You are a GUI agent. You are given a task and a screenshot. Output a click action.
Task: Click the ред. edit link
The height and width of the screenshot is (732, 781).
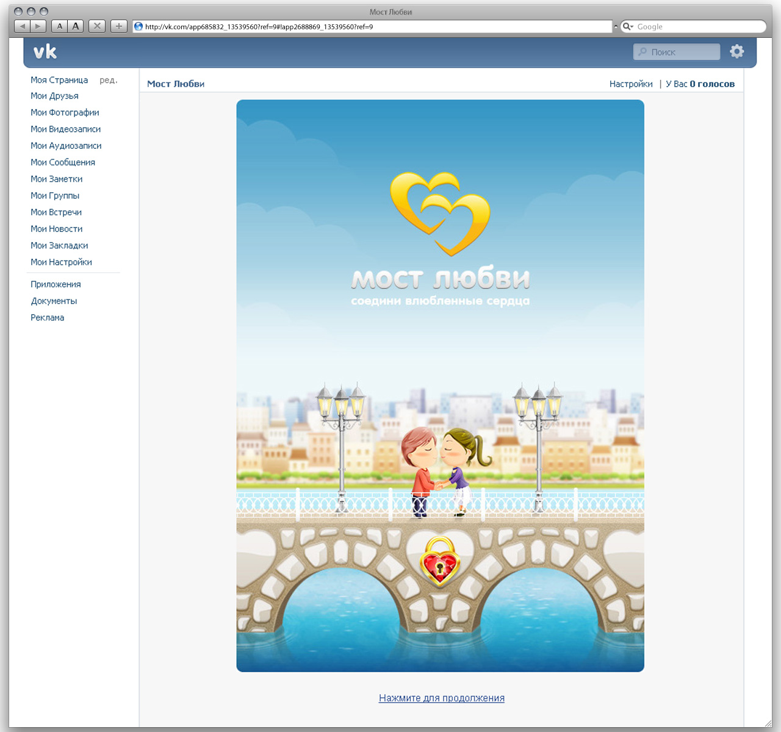[109, 80]
